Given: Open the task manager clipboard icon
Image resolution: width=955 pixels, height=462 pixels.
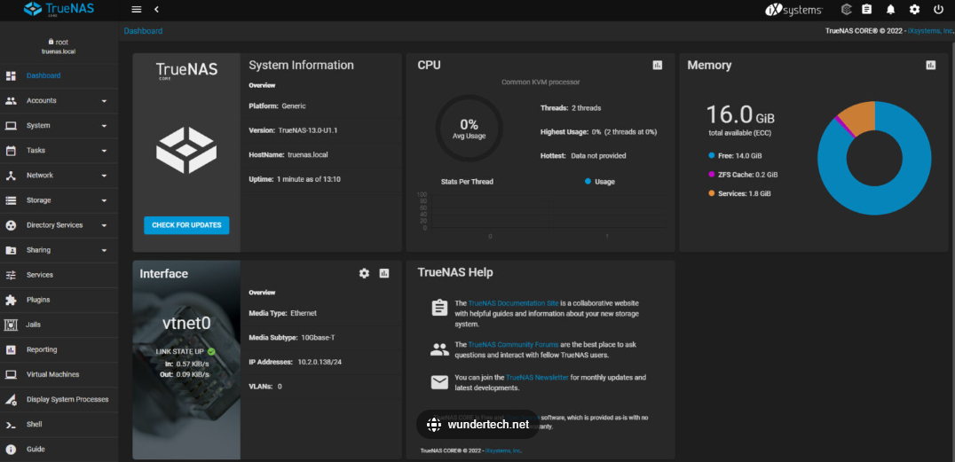Looking at the screenshot, I should tap(866, 10).
